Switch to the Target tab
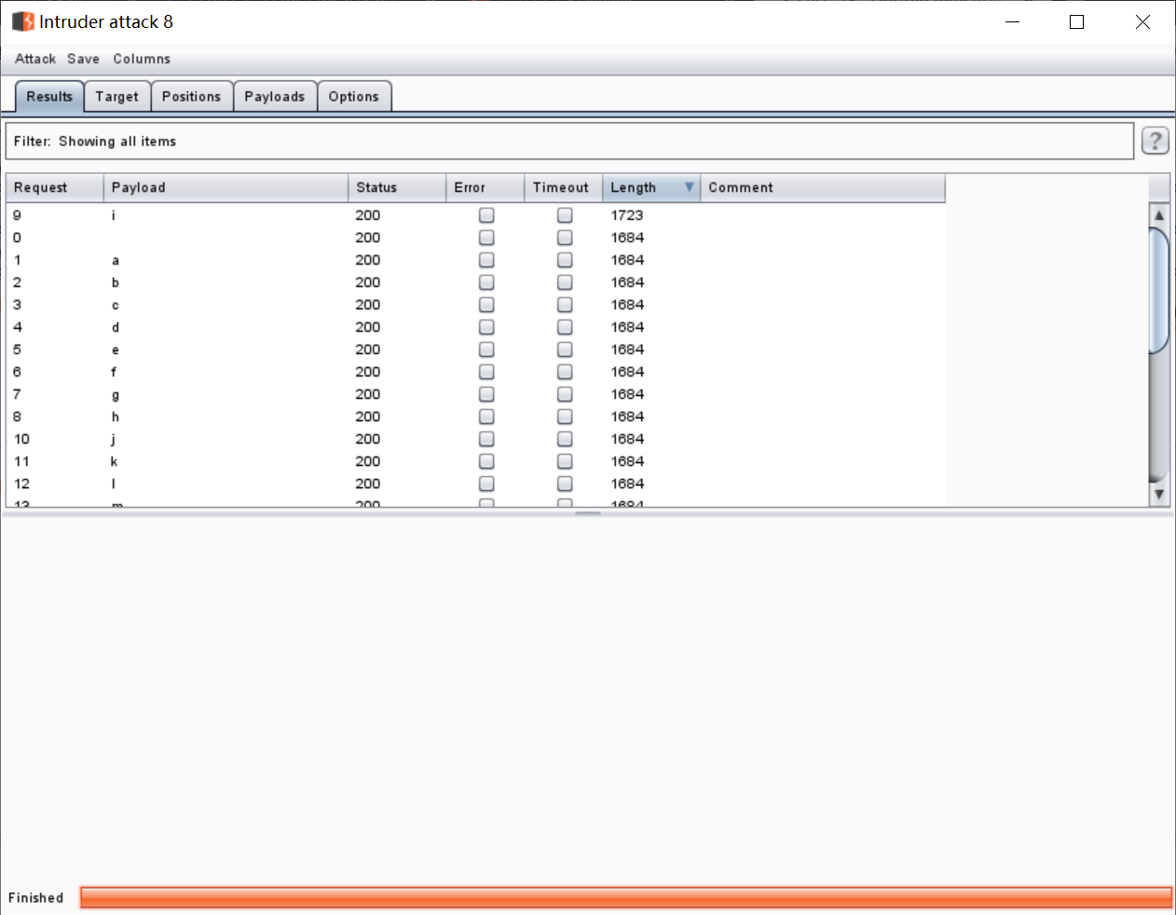1176x915 pixels. 116,97
